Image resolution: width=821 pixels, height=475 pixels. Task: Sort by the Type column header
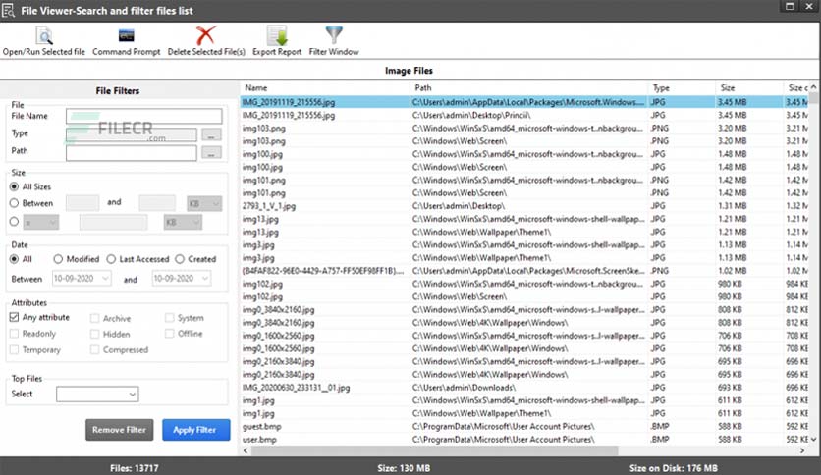point(682,88)
